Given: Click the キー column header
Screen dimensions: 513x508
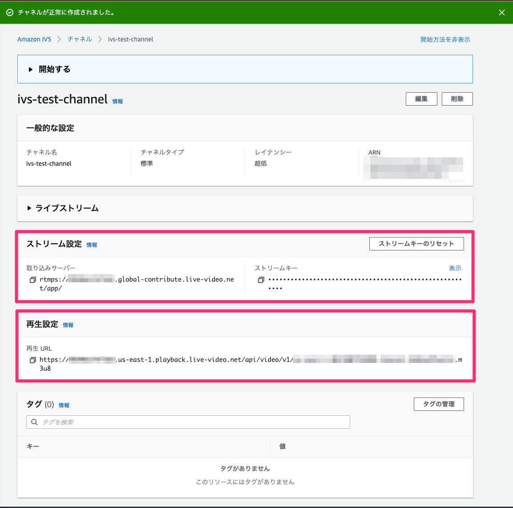Looking at the screenshot, I should tap(33, 447).
